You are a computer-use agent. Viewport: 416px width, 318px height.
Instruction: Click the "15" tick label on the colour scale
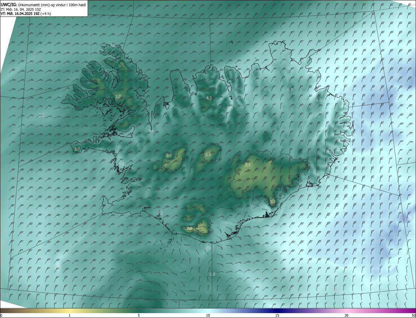pos(277,315)
